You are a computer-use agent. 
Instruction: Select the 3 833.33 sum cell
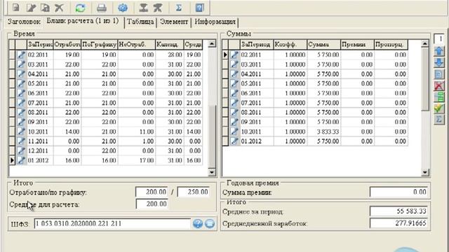[324, 132]
